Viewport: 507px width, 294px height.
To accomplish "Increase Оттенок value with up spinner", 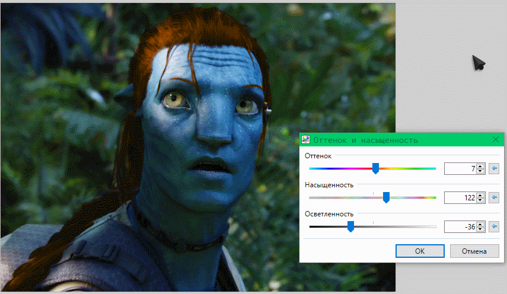I will [x=481, y=167].
